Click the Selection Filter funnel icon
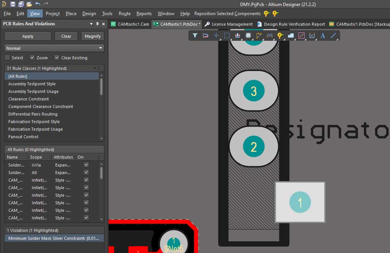 coord(195,35)
